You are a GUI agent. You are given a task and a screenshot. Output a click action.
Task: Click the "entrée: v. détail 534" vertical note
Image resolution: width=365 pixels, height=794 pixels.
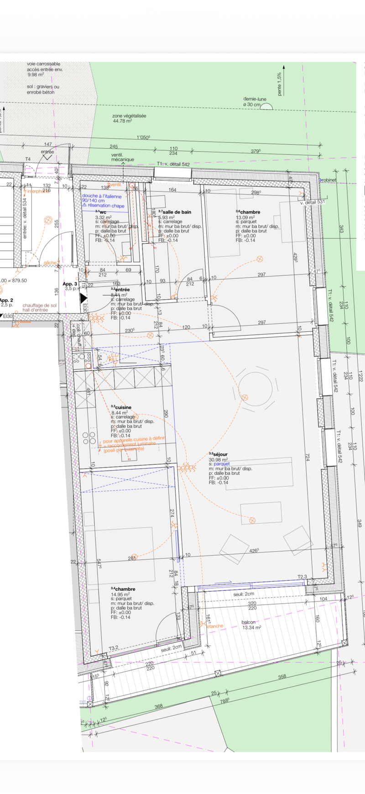(x=25, y=218)
